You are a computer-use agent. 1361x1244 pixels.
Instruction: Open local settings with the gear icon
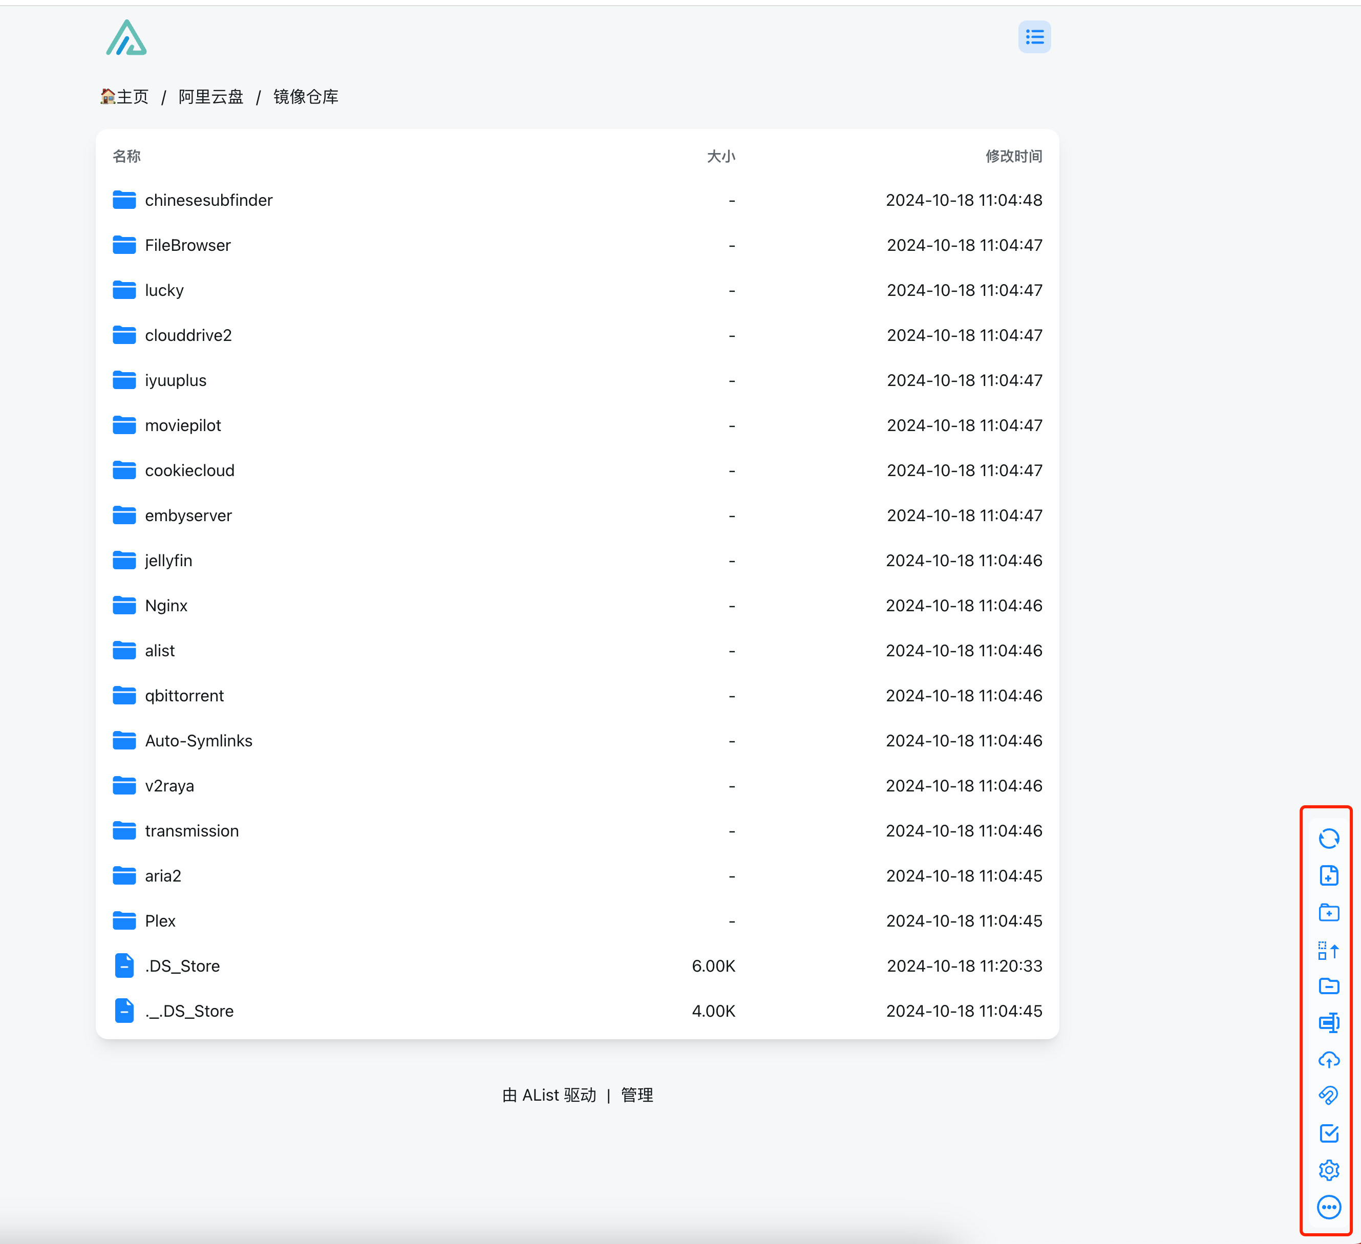pos(1329,1170)
